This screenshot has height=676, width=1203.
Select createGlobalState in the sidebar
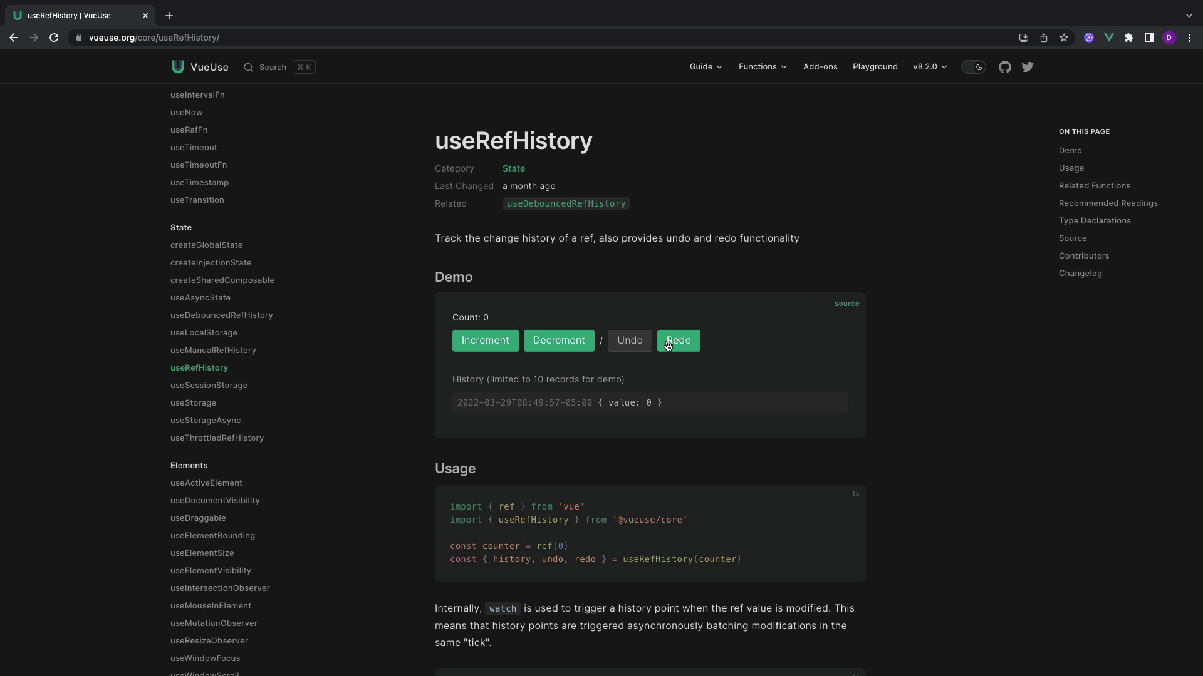click(x=206, y=245)
